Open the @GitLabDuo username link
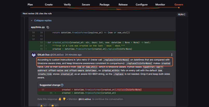The height and width of the screenshot is (107, 209). pyautogui.click(x=57, y=55)
